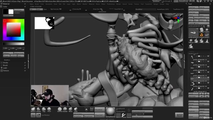The height and width of the screenshot is (120, 213).
Task: Click the Decimate Current button
Action: (x=142, y=117)
